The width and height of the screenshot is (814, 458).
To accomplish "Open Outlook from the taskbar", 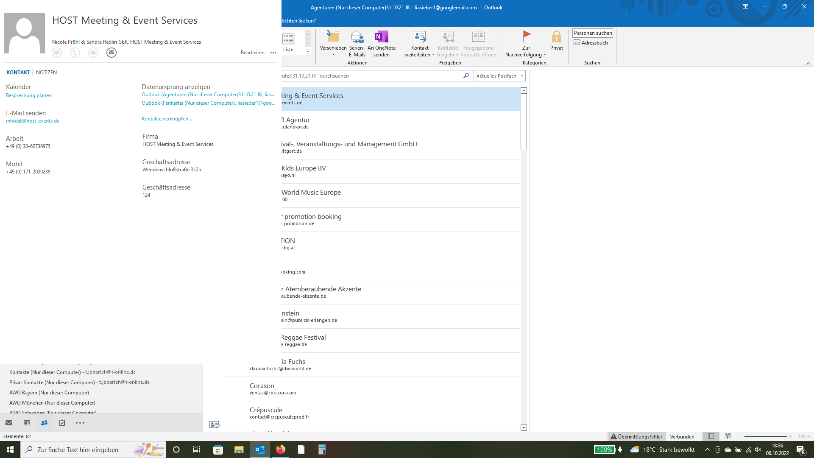I will 260,450.
